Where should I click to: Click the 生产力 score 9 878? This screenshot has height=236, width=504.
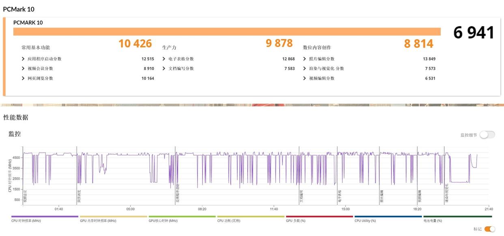pos(279,43)
